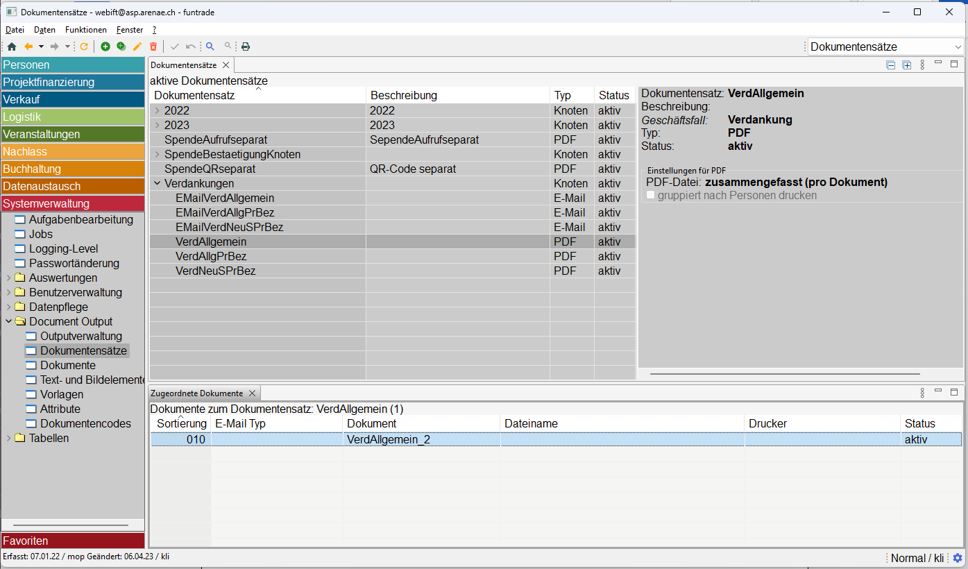Collapse the Verdankungen tree node
The image size is (968, 569).
158,184
